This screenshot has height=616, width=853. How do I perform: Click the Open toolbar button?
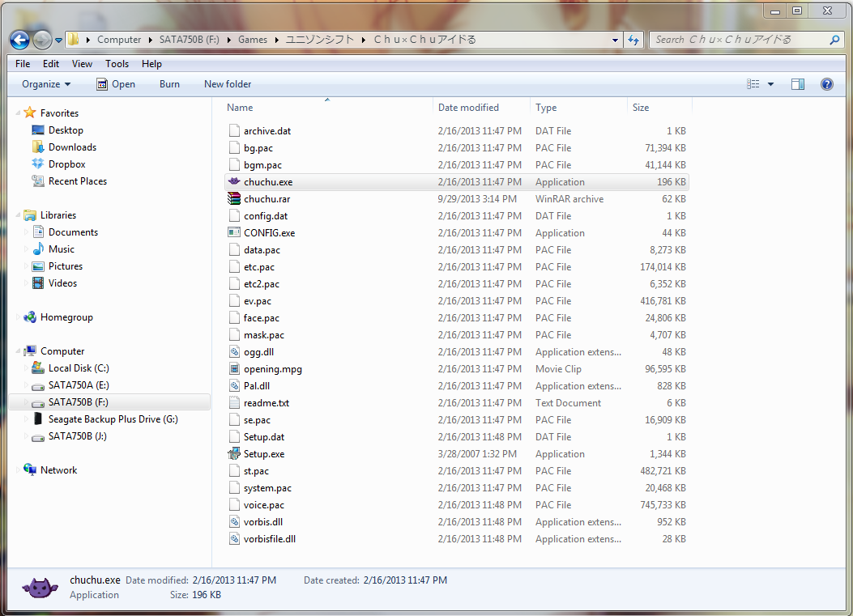[115, 84]
